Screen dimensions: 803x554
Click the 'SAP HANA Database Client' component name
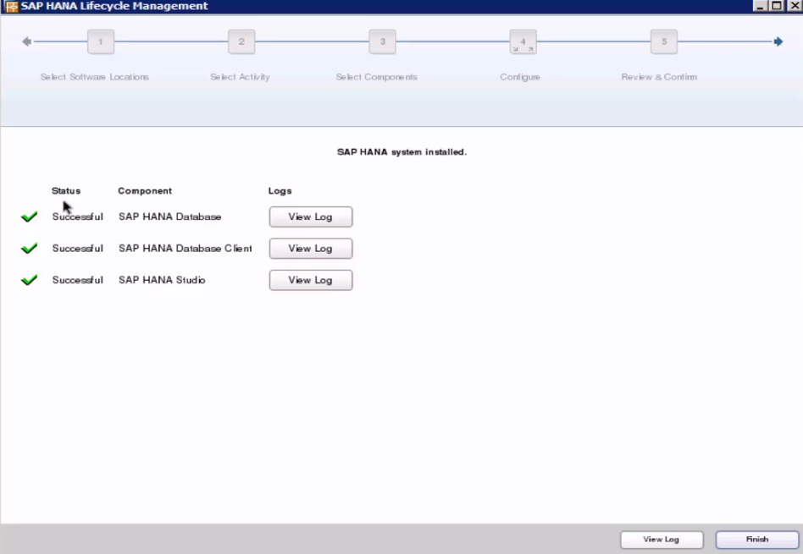pyautogui.click(x=186, y=248)
